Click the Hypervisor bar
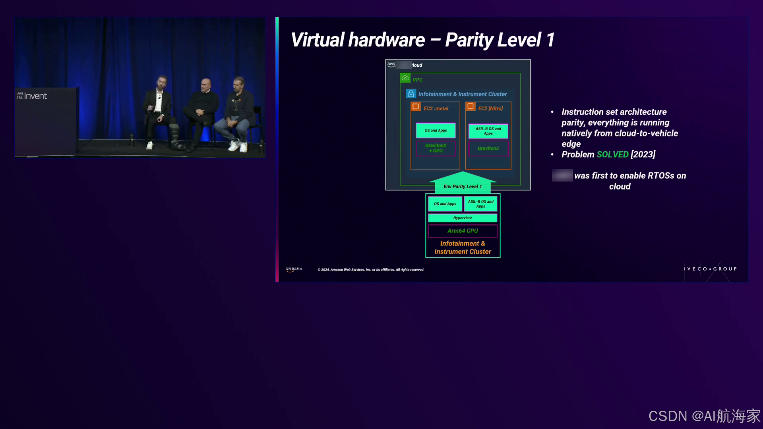Screen dimensions: 763x429 [x=463, y=218]
